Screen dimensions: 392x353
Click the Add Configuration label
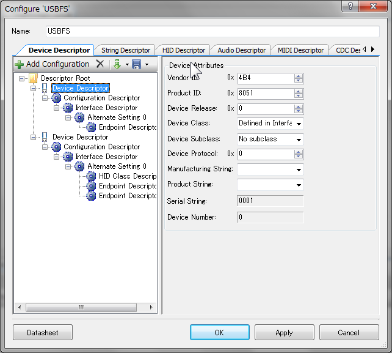[58, 64]
